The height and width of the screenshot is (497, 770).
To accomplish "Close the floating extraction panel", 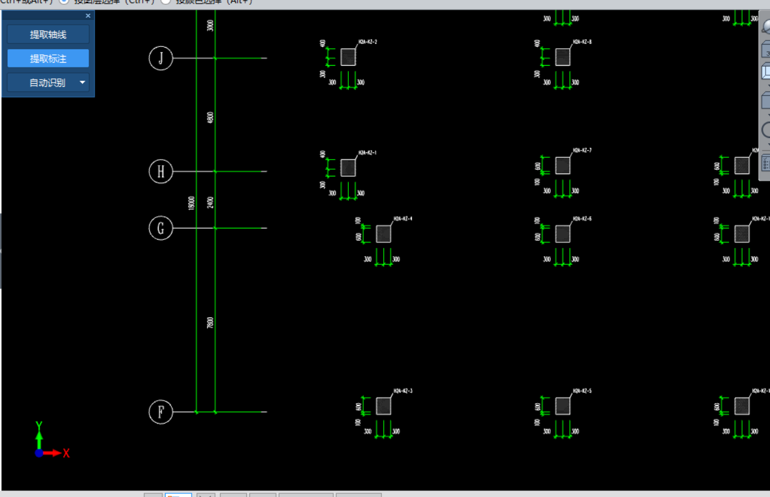I will [88, 16].
